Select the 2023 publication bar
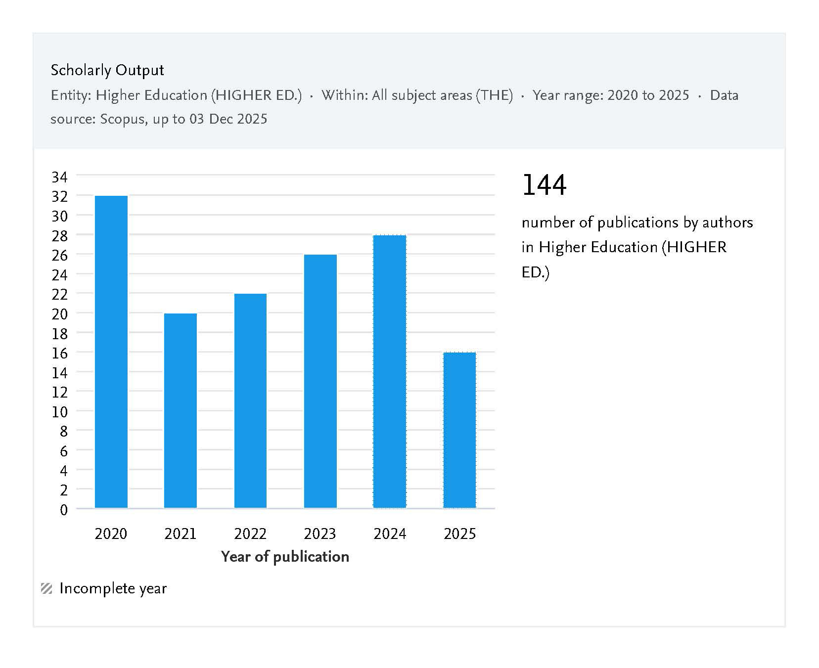Viewport: 819px width, 668px height. tap(320, 381)
